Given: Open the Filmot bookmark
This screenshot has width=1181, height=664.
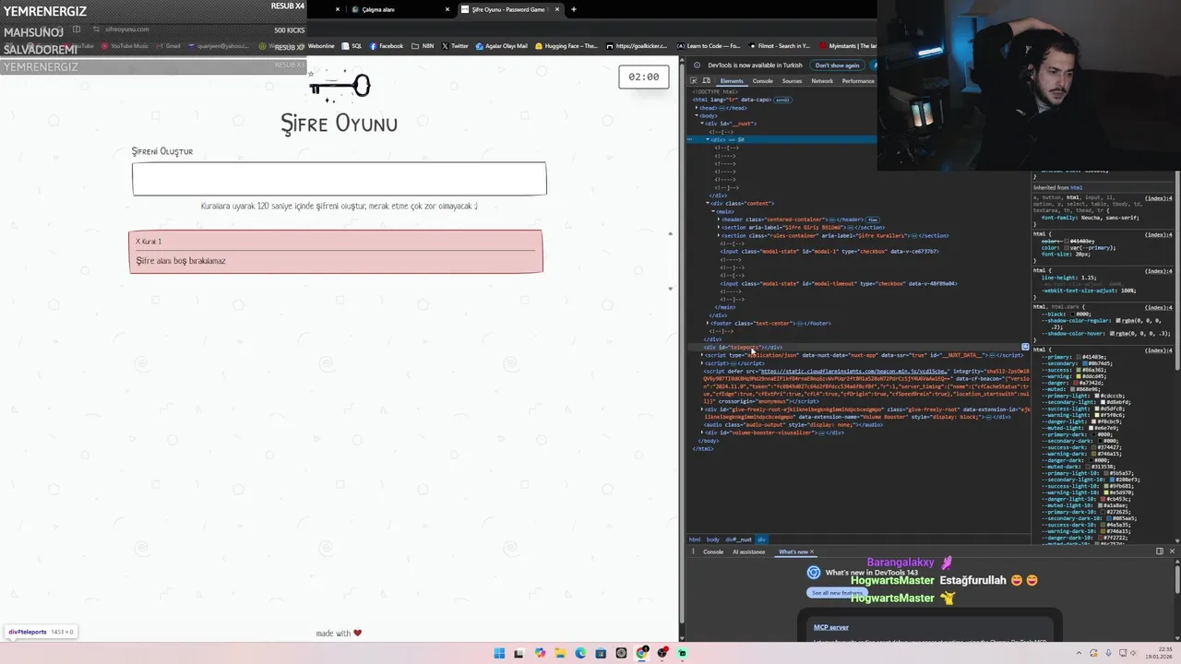Looking at the screenshot, I should pos(779,46).
